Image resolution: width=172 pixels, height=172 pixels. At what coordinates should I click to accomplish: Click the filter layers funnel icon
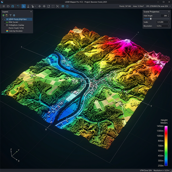pos(10,16)
